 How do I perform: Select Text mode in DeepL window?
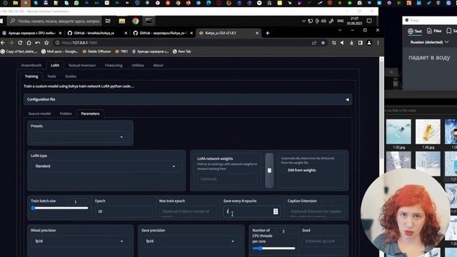[415, 31]
